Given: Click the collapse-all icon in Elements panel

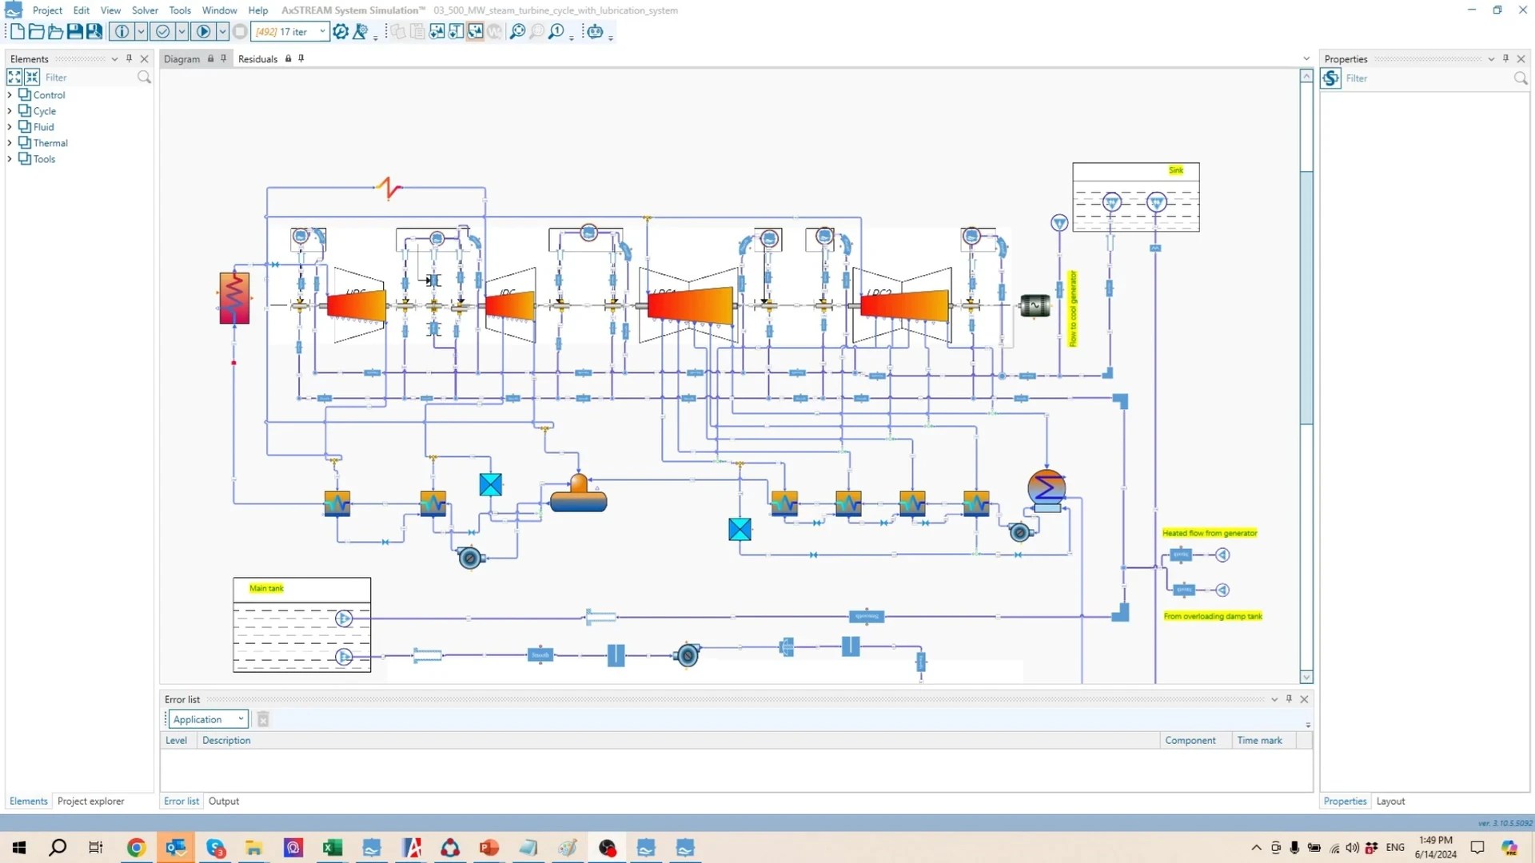Looking at the screenshot, I should tap(32, 77).
